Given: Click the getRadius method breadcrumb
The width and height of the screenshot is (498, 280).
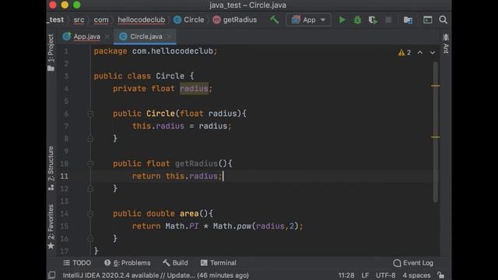Looking at the screenshot, I should point(234,19).
